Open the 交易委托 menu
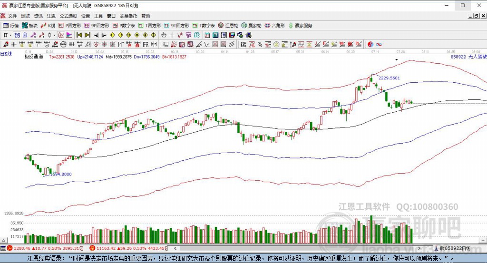487x263 pixels. [128, 16]
